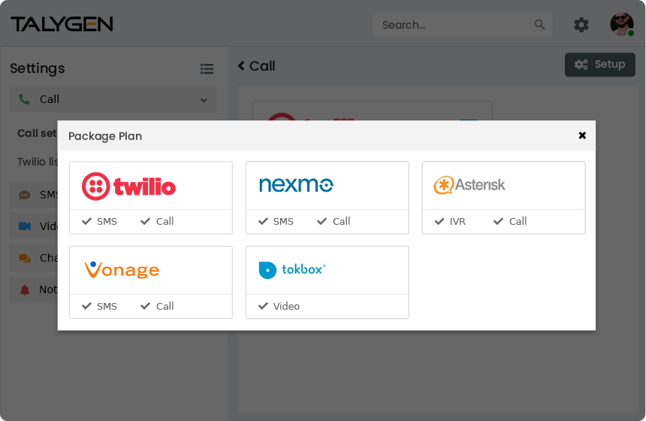Screen dimensions: 646x421
Task: Click the Setup button
Action: pos(600,65)
